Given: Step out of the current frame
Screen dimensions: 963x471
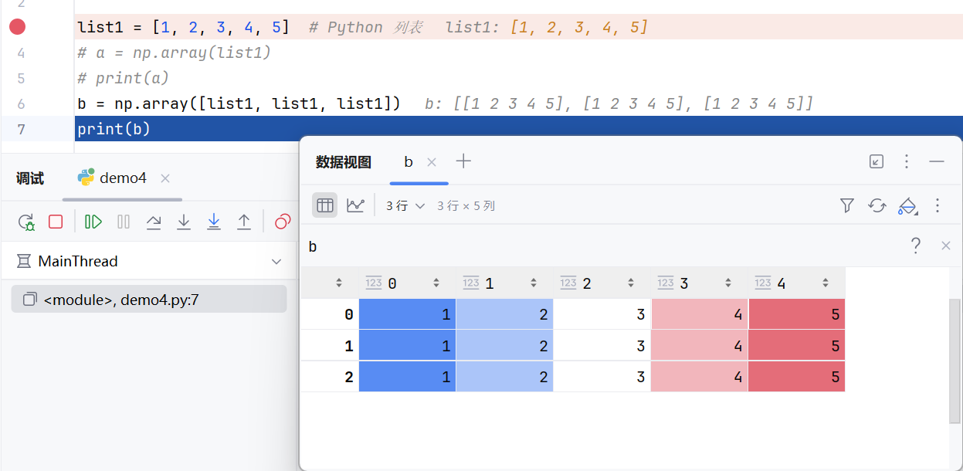Looking at the screenshot, I should click(x=244, y=222).
